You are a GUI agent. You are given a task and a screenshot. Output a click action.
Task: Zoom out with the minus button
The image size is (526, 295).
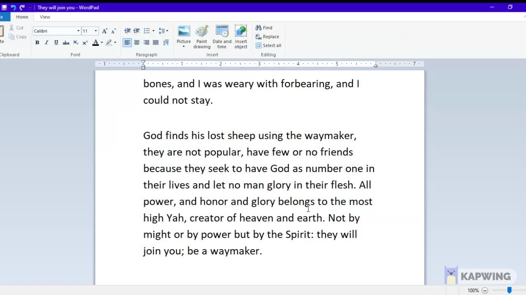click(x=485, y=290)
